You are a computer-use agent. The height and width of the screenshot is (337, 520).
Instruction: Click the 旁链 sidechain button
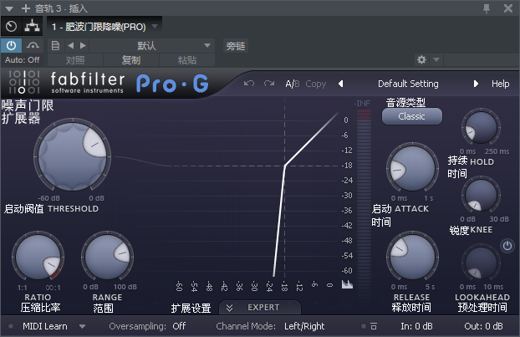pyautogui.click(x=236, y=46)
